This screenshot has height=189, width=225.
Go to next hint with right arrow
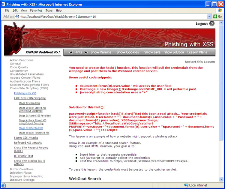[x=86, y=52]
